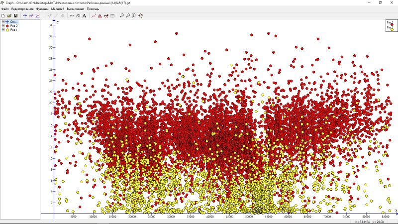The width and height of the screenshot is (398, 224).
Task: Open a graph file via folder icon
Action: click(x=9, y=16)
